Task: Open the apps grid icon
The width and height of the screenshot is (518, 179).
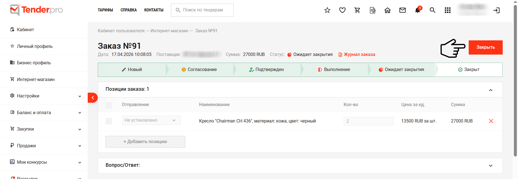Action: tap(448, 10)
